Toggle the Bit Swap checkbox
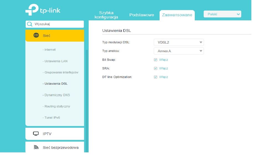The width and height of the screenshot is (276, 155). pyautogui.click(x=156, y=60)
